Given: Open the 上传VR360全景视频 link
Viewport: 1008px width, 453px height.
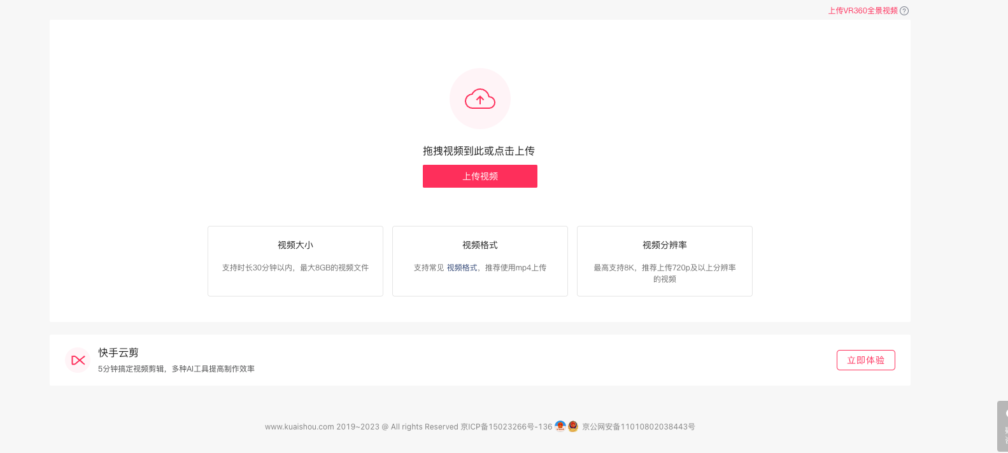Looking at the screenshot, I should tap(863, 11).
